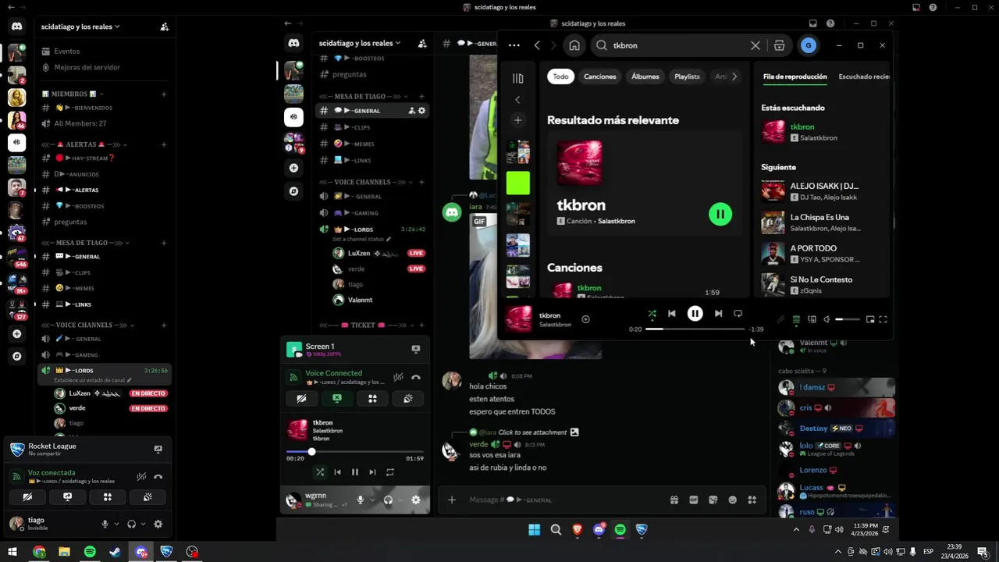This screenshot has width=999, height=562.
Task: Select Canciones filter in Spotify results
Action: pyautogui.click(x=600, y=76)
